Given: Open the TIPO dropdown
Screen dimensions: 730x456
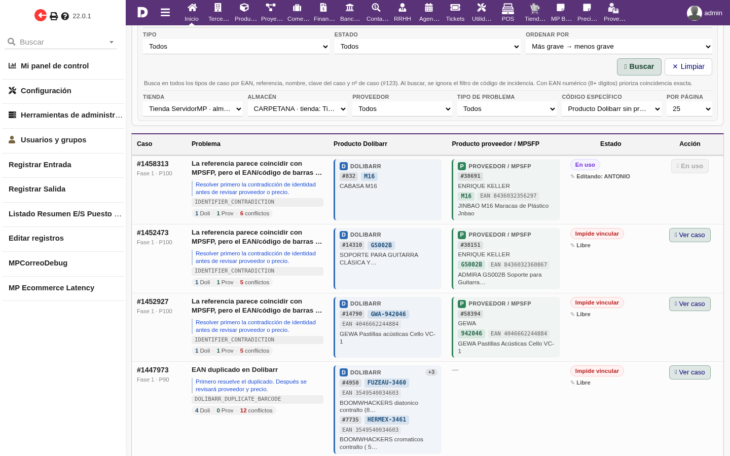Looking at the screenshot, I should [x=236, y=47].
